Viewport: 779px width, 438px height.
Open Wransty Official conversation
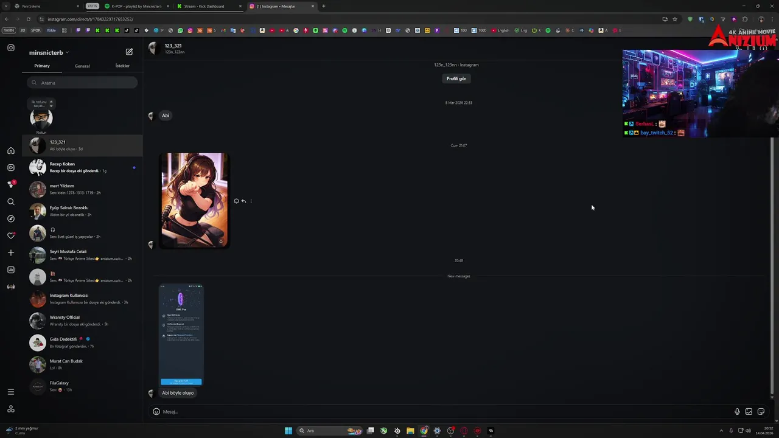[82, 321]
